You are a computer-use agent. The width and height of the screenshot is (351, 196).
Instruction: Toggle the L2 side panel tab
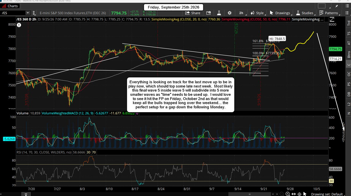click(348, 104)
